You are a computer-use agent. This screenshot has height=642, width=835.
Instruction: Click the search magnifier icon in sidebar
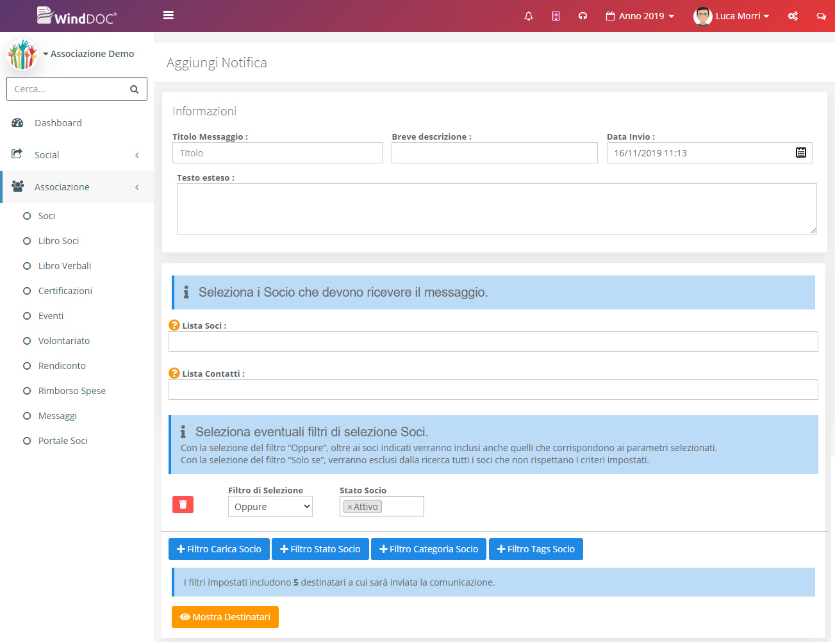pos(134,89)
